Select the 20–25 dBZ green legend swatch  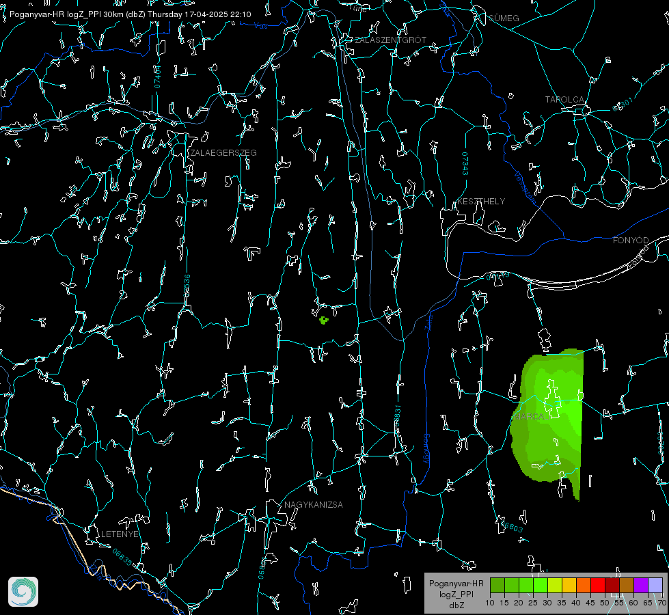(526, 585)
